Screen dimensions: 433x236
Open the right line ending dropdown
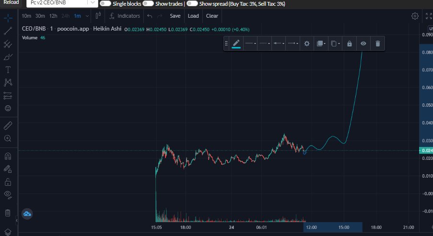tap(293, 44)
